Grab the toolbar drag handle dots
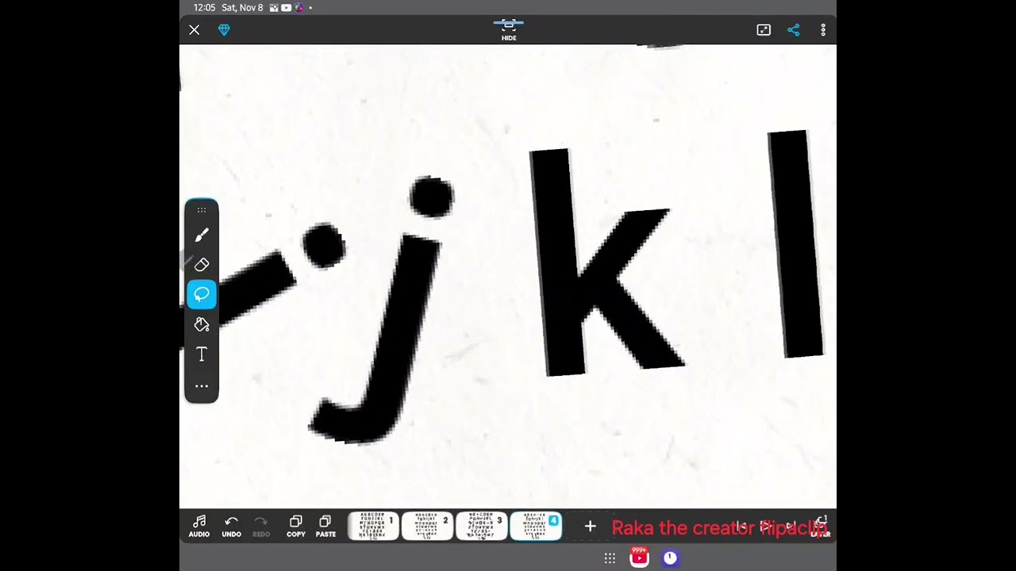The image size is (1016, 571). [202, 210]
